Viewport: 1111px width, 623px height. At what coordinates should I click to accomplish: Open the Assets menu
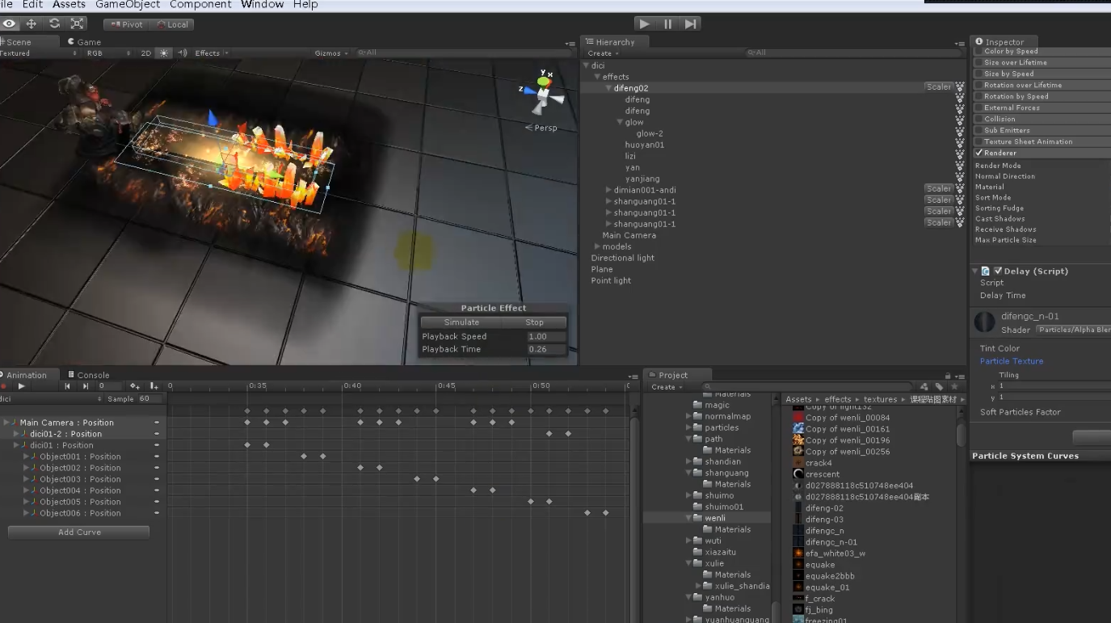pyautogui.click(x=69, y=5)
